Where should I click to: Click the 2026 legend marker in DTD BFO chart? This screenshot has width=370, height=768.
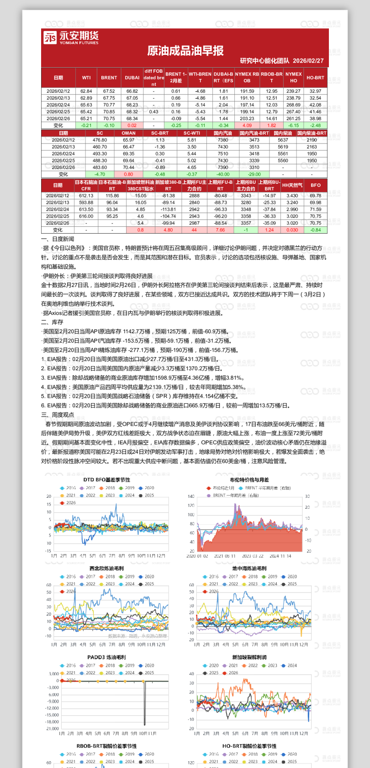(x=62, y=503)
